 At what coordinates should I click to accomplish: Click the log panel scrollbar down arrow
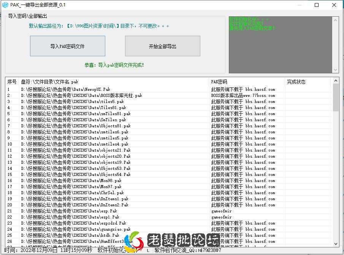(x=336, y=68)
